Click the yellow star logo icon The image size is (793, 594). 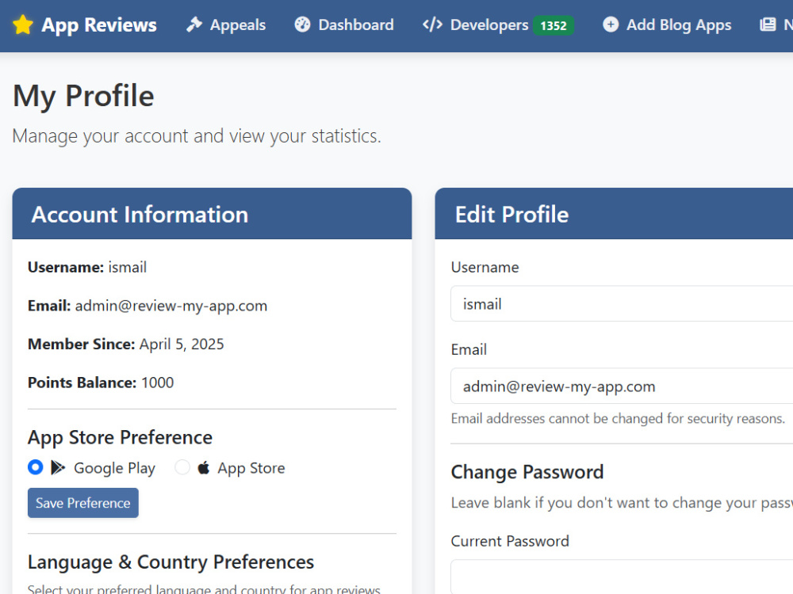pos(23,25)
